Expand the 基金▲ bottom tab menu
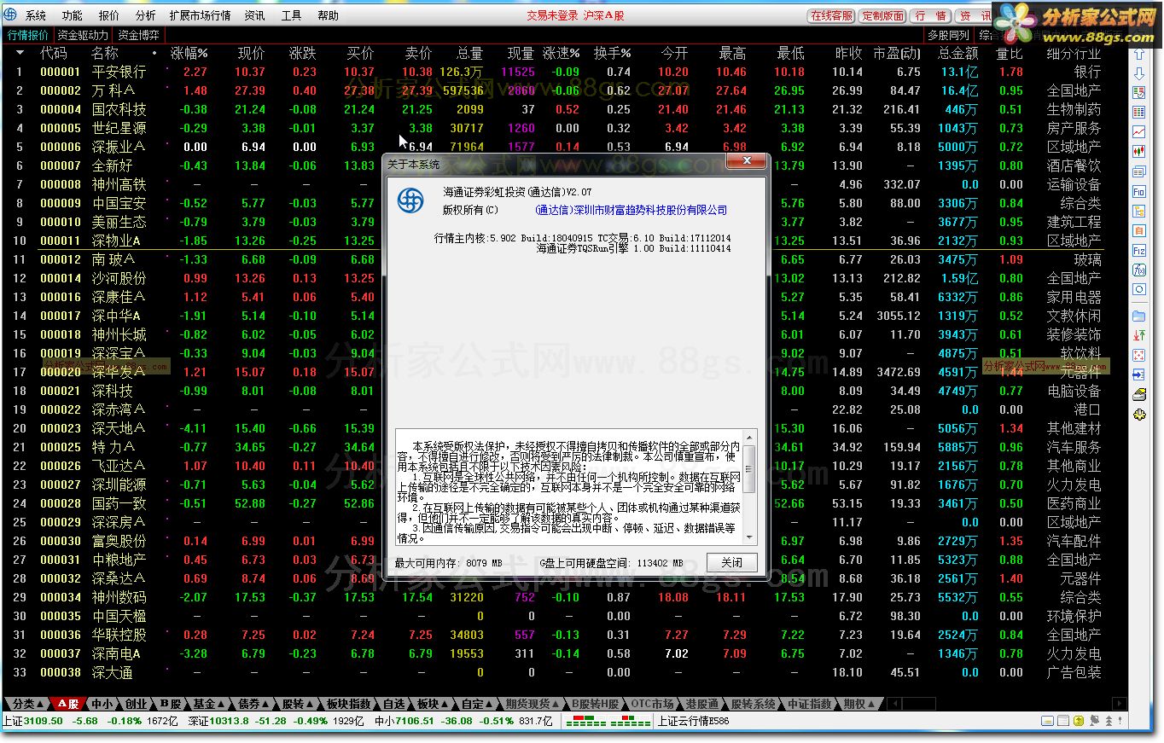Viewport: 1164px width, 743px height. pyautogui.click(x=210, y=704)
